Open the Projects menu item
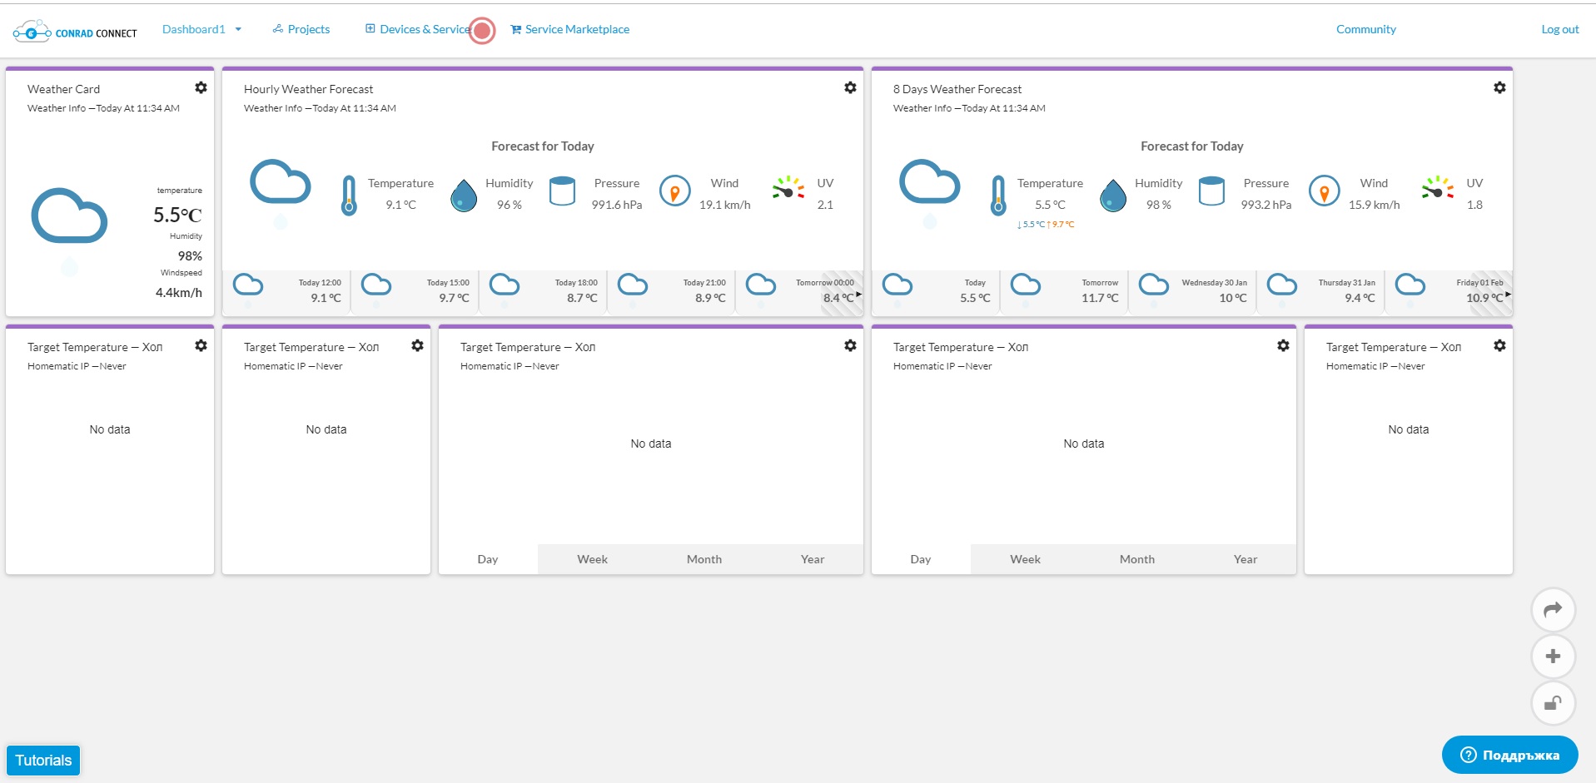 (301, 29)
